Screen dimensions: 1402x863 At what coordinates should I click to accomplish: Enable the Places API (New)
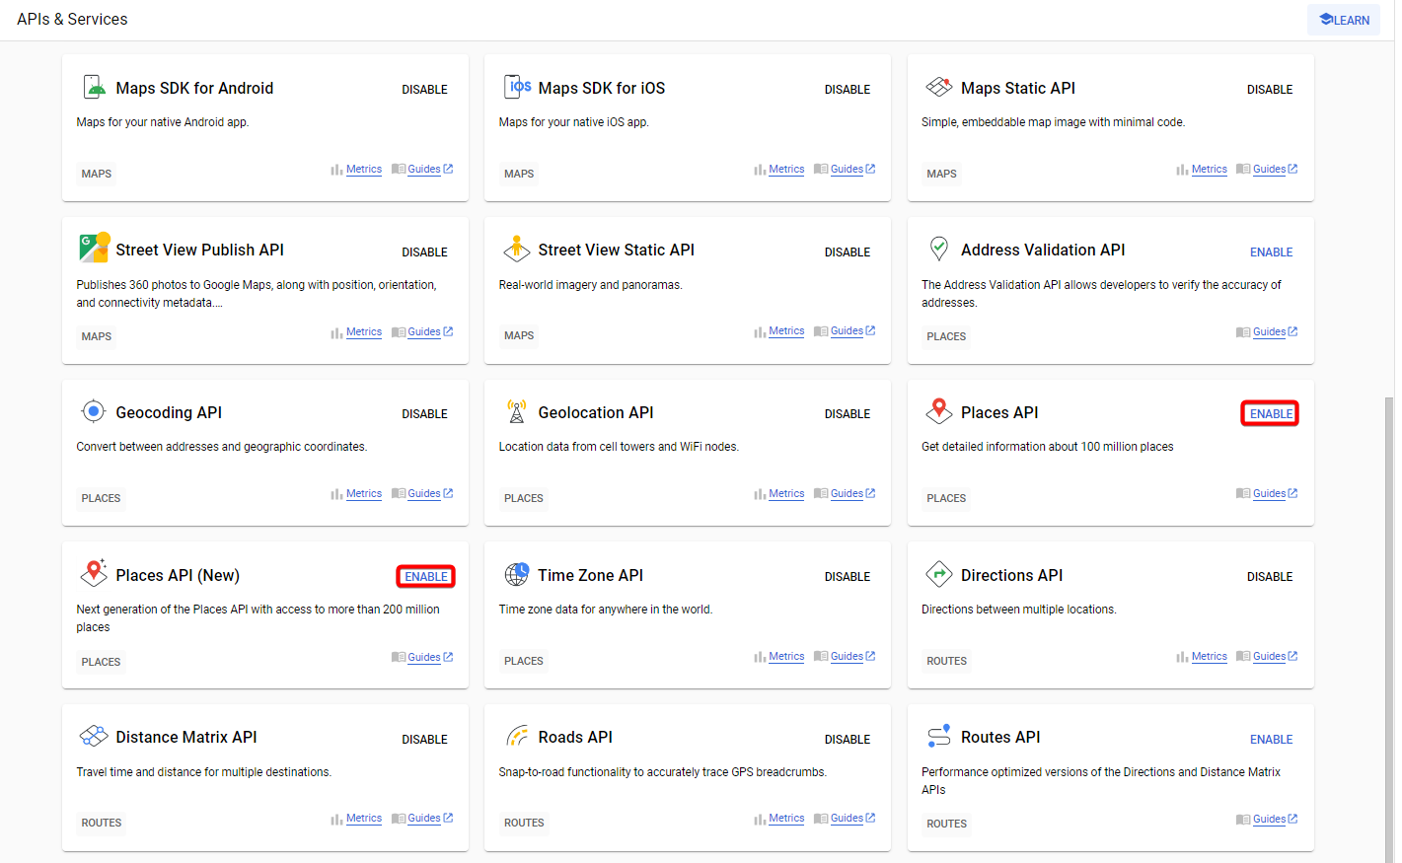pyautogui.click(x=426, y=577)
